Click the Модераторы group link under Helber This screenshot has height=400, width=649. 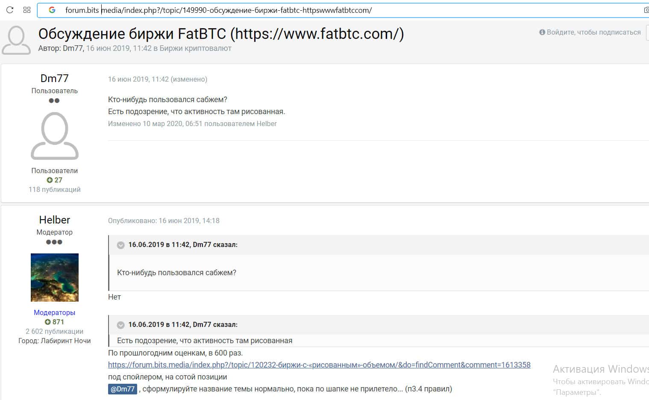55,312
